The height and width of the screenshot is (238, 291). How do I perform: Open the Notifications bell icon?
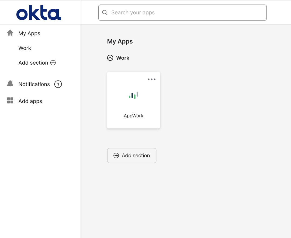(10, 84)
